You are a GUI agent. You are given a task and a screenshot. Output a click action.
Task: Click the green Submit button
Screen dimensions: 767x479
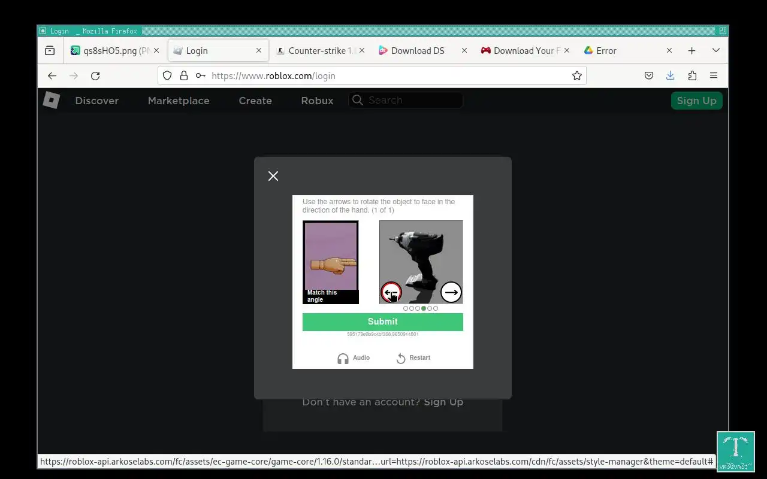(382, 322)
